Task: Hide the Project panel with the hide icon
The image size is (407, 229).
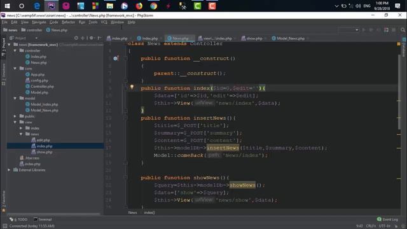Action: pos(99,38)
